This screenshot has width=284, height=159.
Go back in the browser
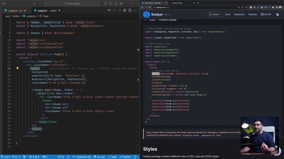tap(142, 8)
